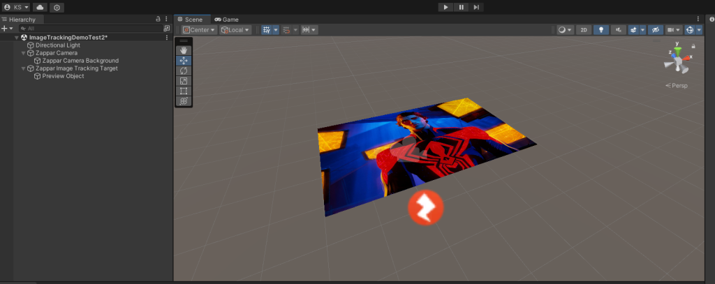Click the tool overlay drag handle
The height and width of the screenshot is (284, 715).
pyautogui.click(x=184, y=41)
